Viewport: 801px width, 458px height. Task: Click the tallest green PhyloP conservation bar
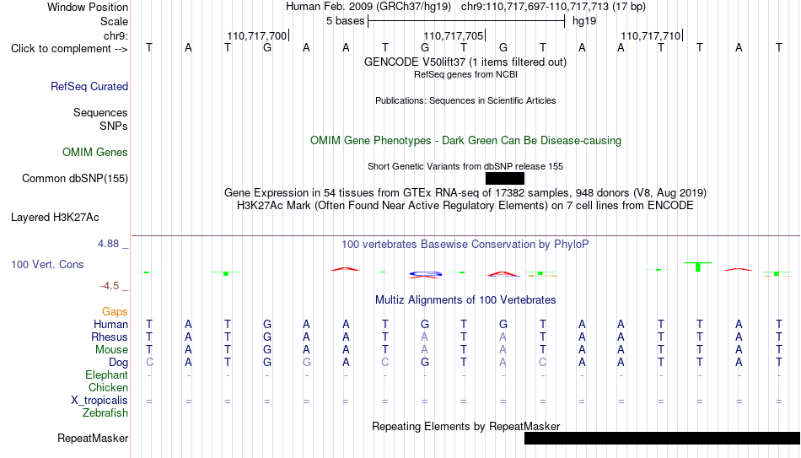(699, 267)
